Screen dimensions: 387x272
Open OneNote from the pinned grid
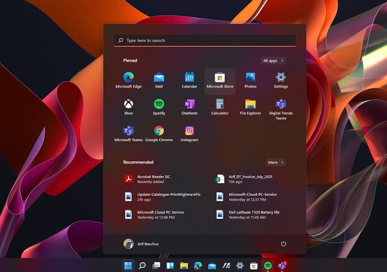pos(189,107)
